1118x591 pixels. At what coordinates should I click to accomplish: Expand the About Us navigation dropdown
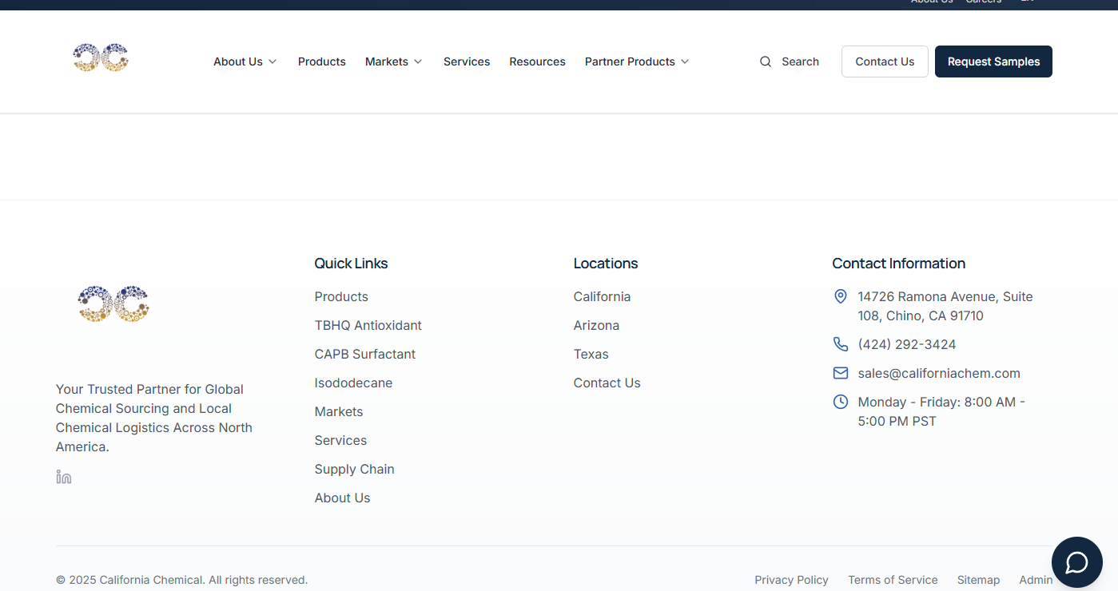245,61
